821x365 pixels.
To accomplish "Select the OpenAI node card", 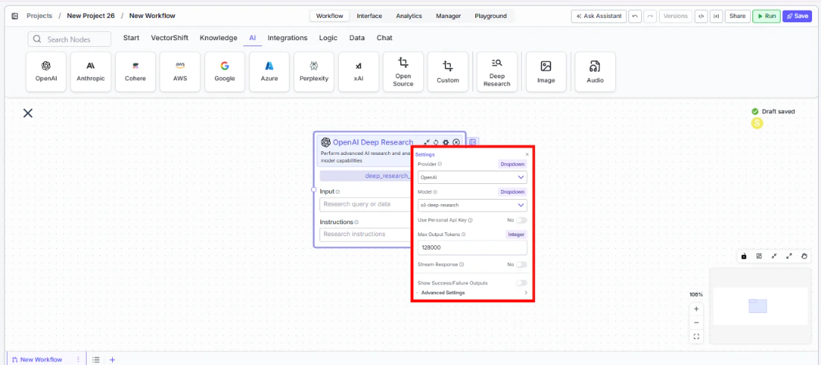I will 46,72.
